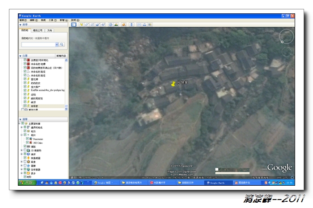Click the move joystick navigation control
Image resolution: width=313 pixels, height=208 pixels.
tap(287, 52)
